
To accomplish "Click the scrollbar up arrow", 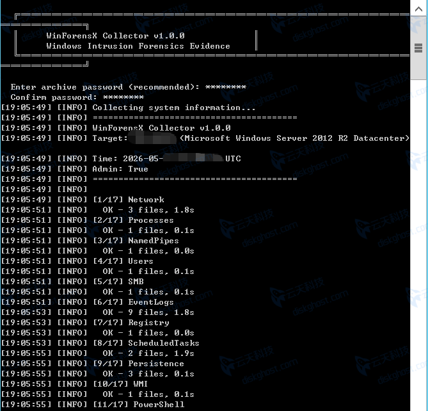I will pyautogui.click(x=418, y=9).
